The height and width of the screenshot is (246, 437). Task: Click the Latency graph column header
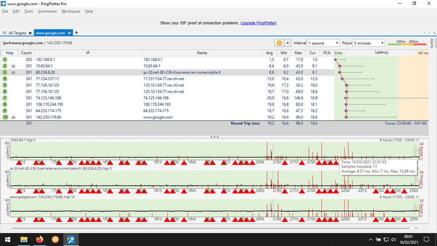(x=381, y=53)
